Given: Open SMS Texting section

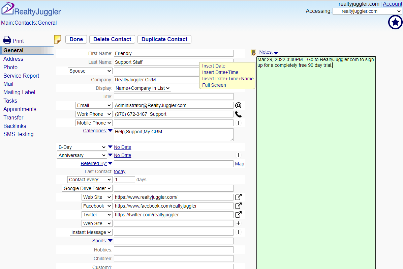Looking at the screenshot, I should [x=18, y=134].
